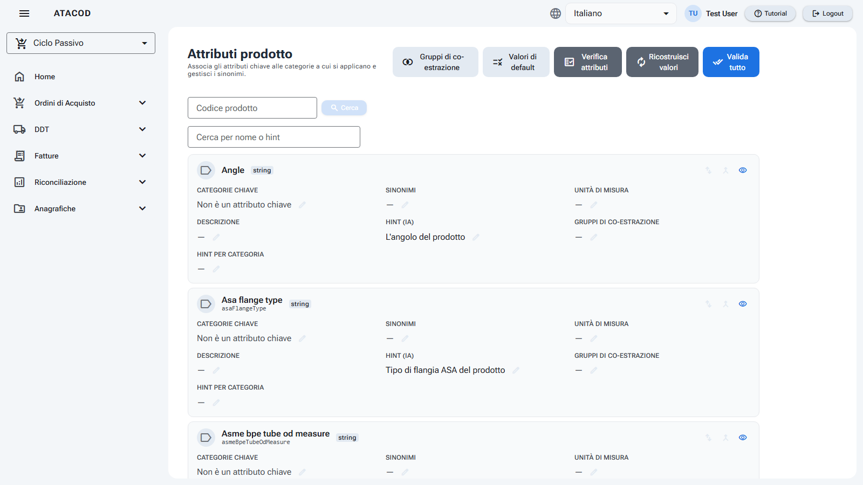Click the Valida tutto button
863x485 pixels.
[x=731, y=62]
